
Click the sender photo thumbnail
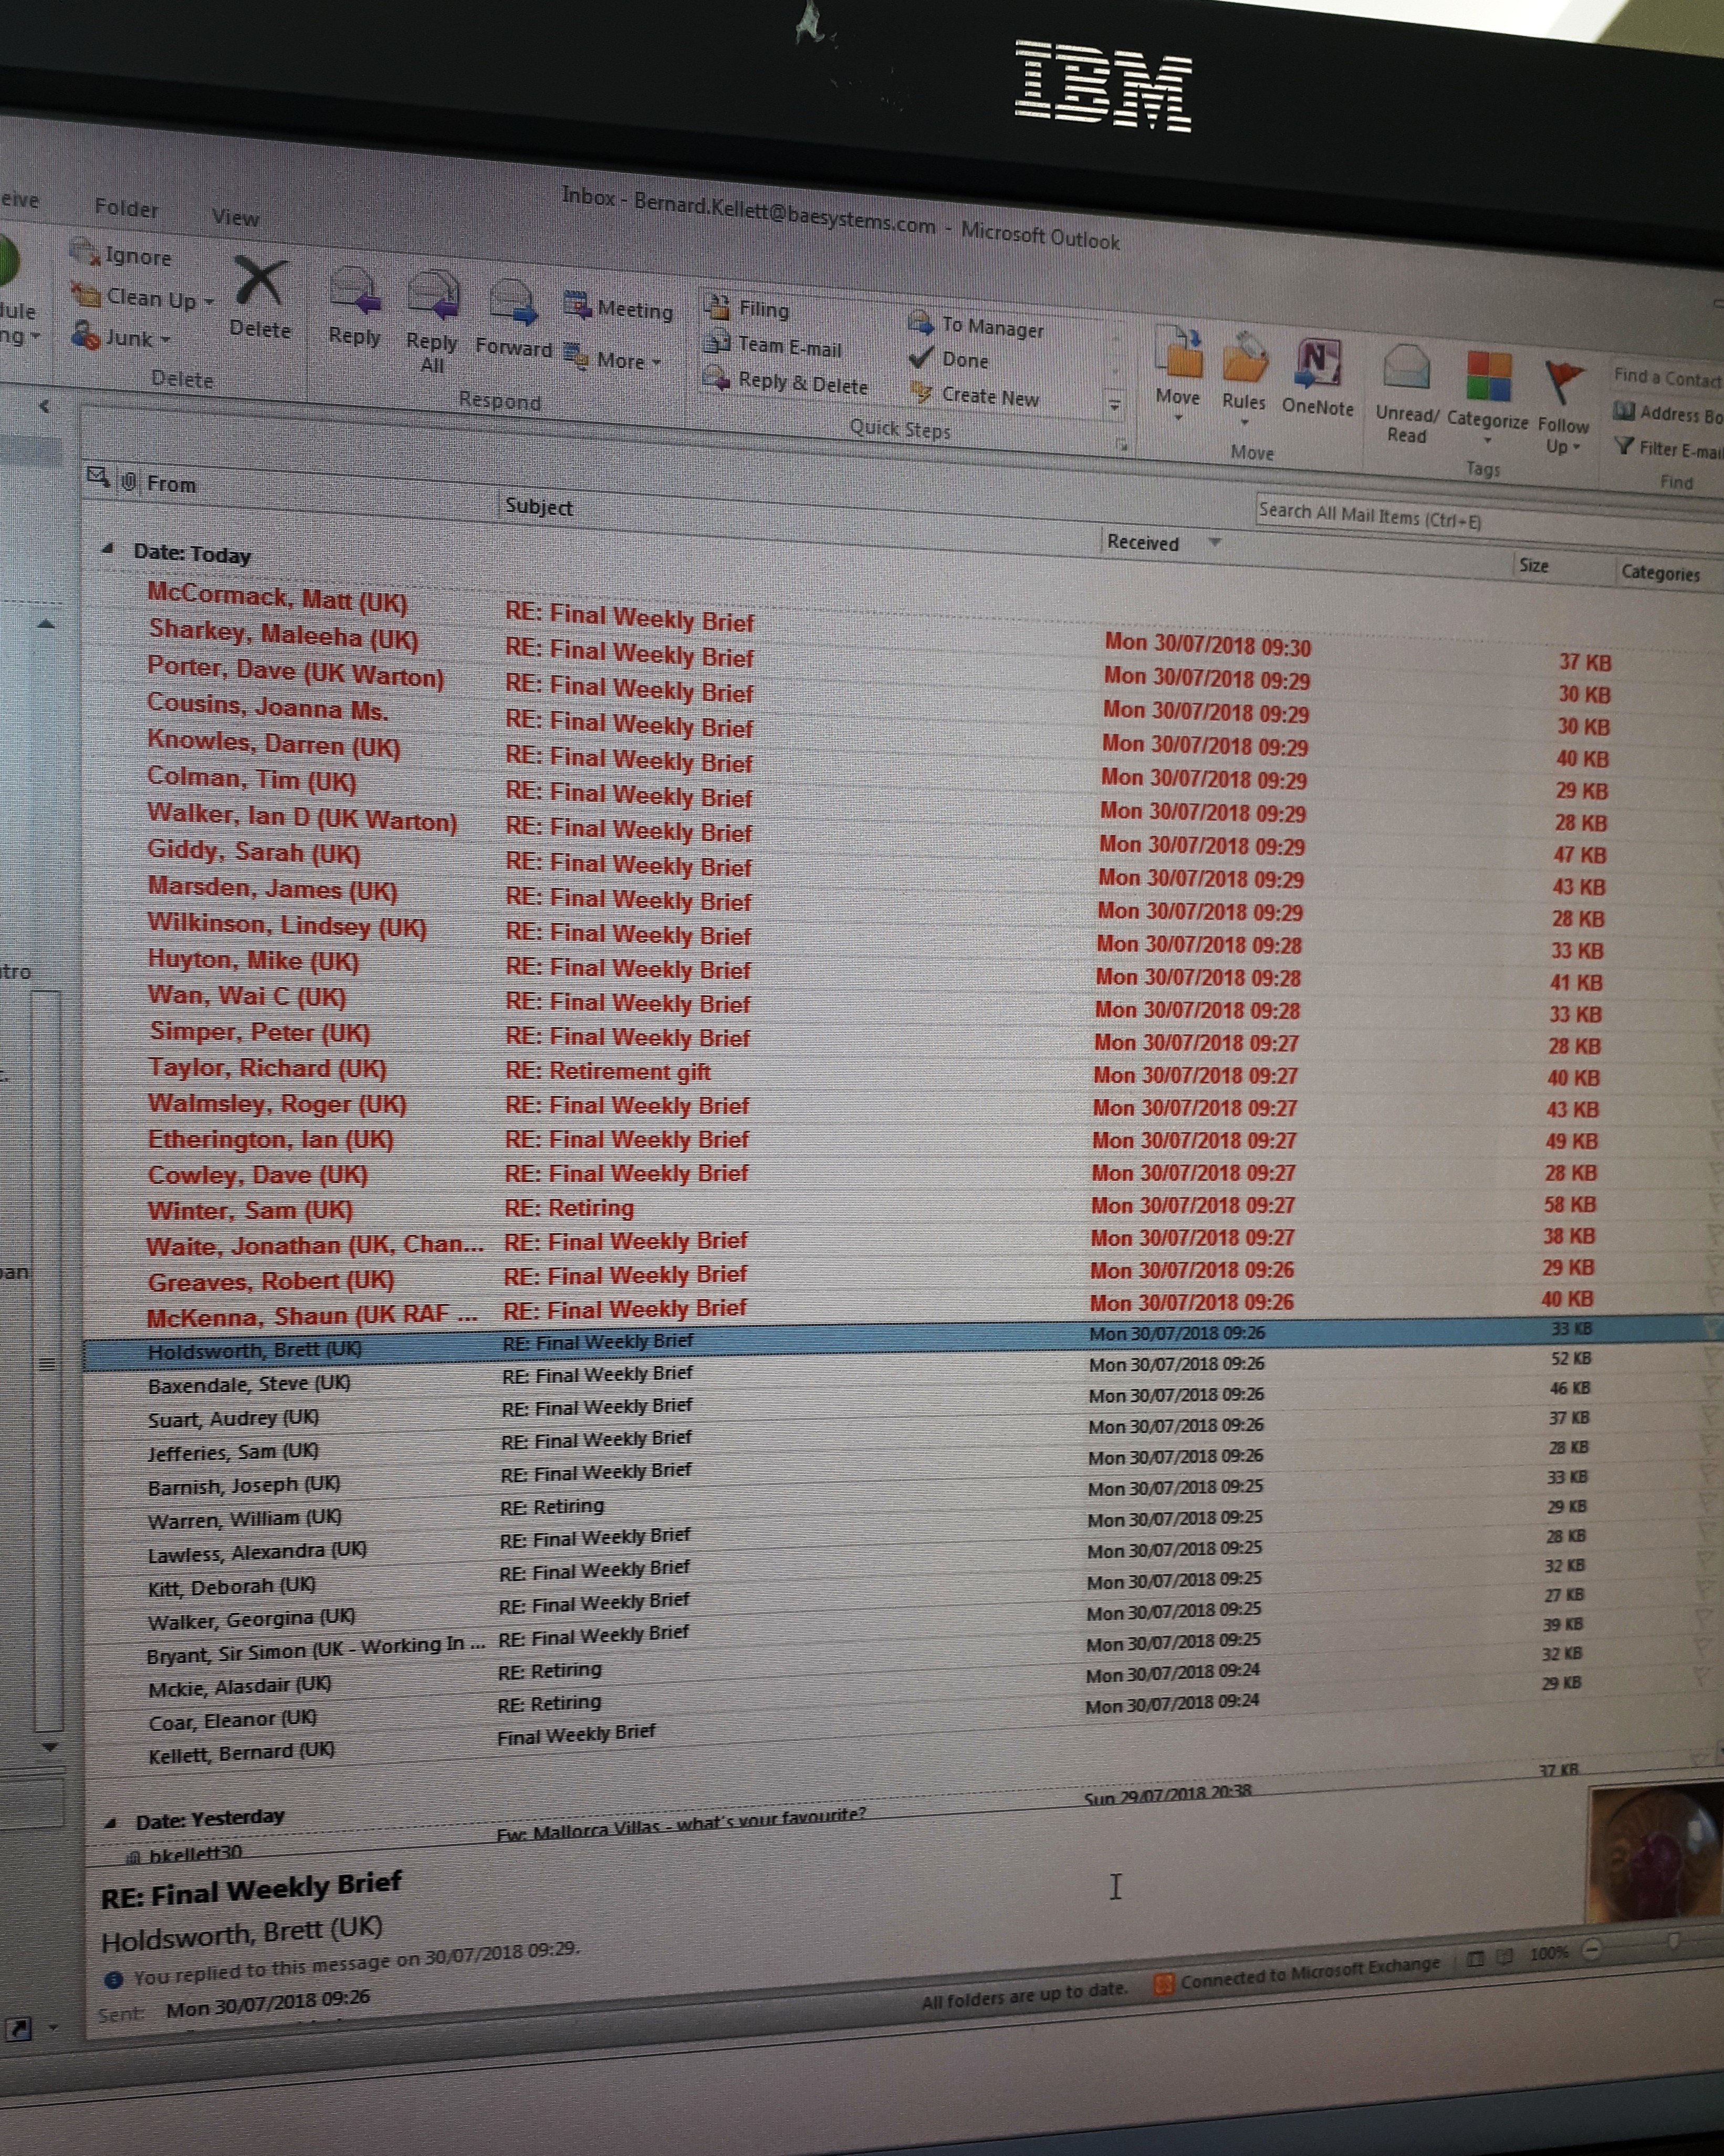pos(1655,1853)
